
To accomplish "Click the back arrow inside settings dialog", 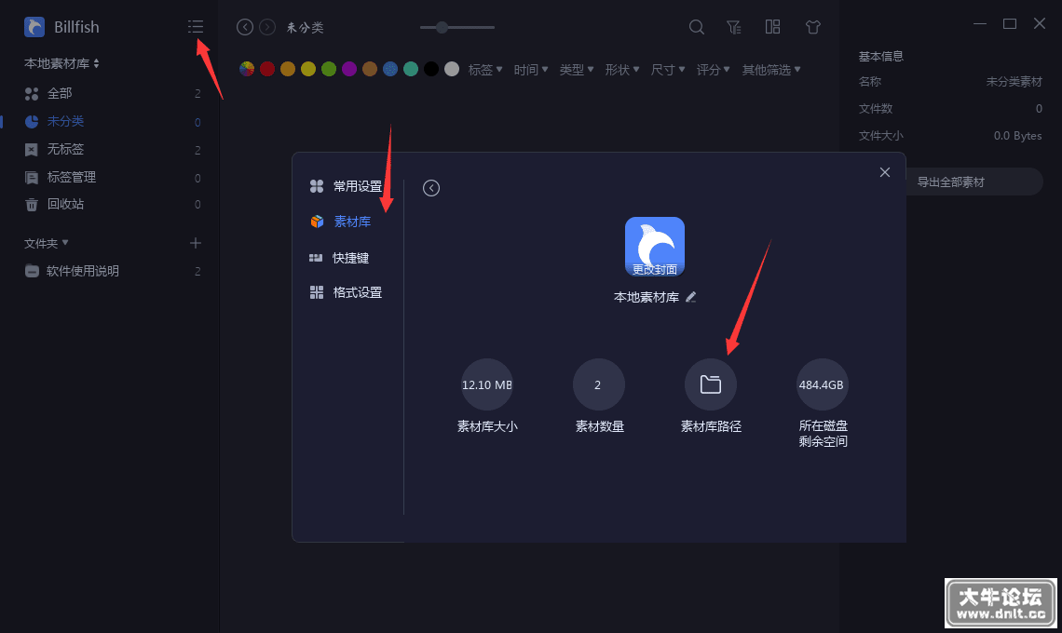I will [x=431, y=188].
